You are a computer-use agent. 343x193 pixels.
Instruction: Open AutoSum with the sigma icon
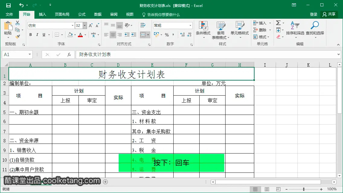[278, 23]
